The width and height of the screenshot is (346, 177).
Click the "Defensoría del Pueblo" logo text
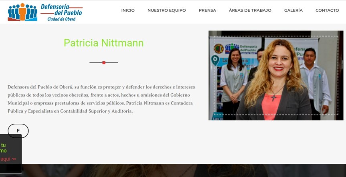pyautogui.click(x=61, y=9)
